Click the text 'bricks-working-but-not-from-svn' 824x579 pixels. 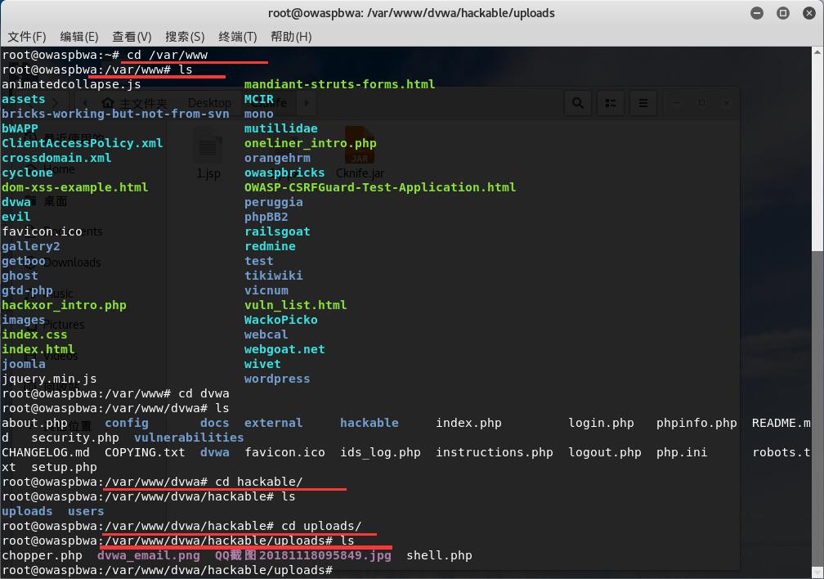pyautogui.click(x=115, y=114)
